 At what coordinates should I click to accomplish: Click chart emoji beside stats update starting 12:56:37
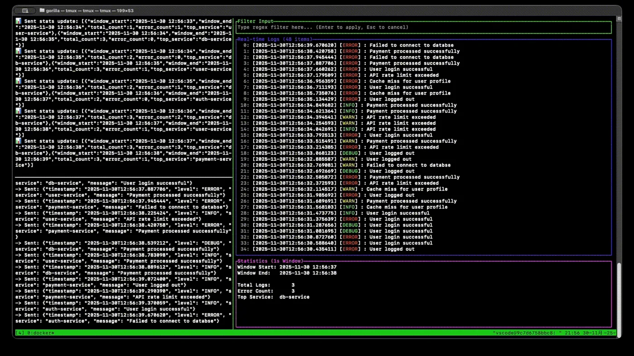click(x=18, y=141)
